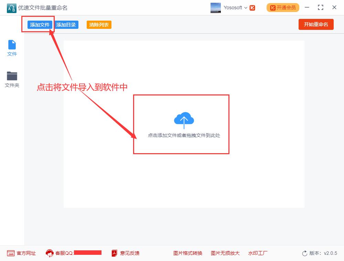The image size is (344, 261).
Task: Open 图片无损放大 link
Action: [225, 253]
